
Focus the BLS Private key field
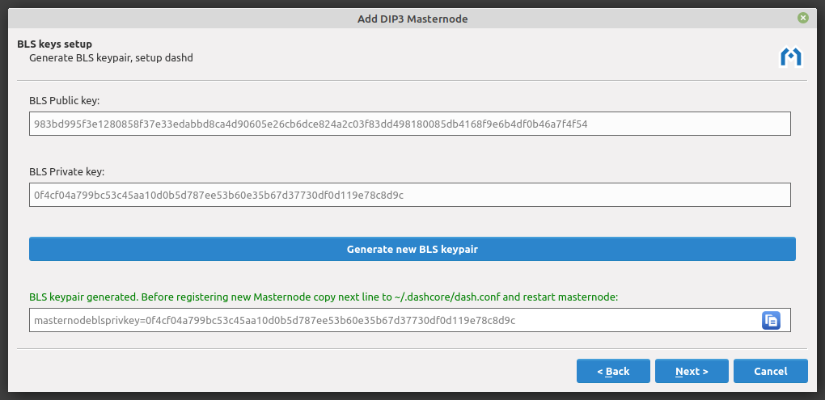tap(409, 195)
